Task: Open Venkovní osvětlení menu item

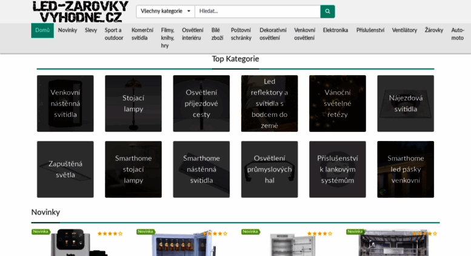Action: (x=304, y=34)
